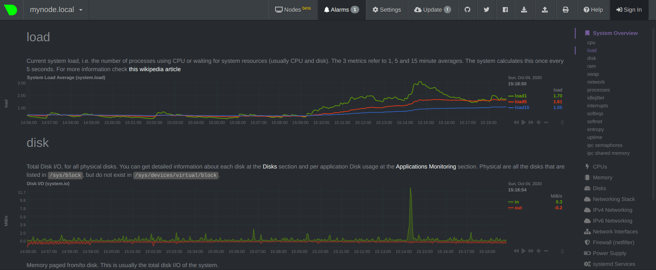Click the play button on the load chart
Screen dimensions: 656x270
pyautogui.click(x=524, y=122)
